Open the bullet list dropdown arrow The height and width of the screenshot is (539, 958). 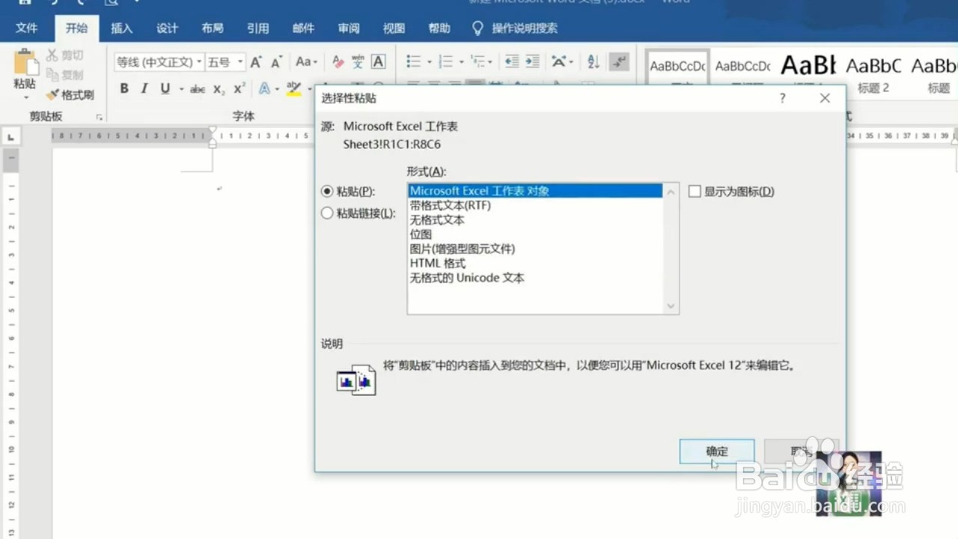pos(429,62)
